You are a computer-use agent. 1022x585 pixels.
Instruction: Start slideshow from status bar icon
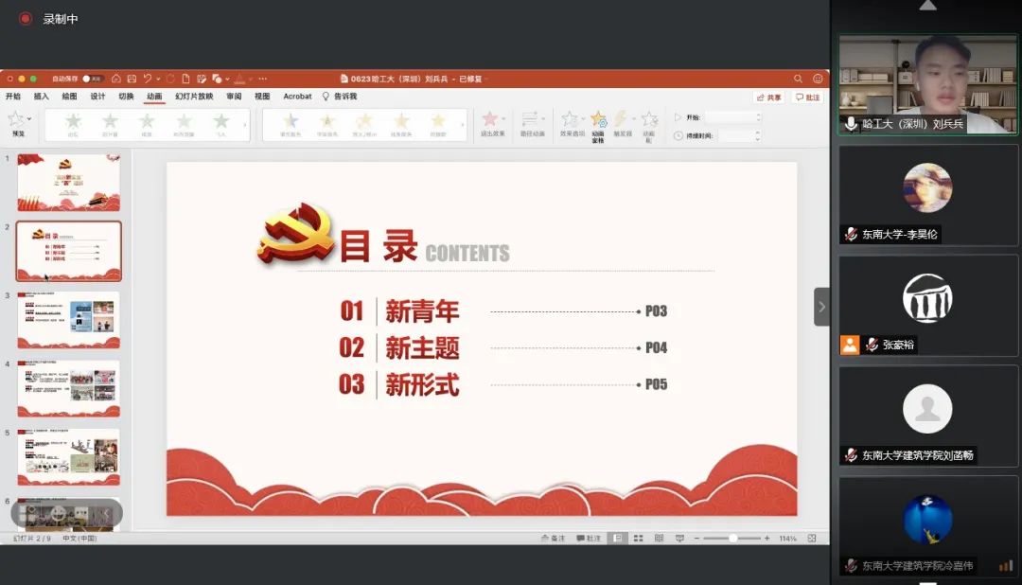coord(679,538)
